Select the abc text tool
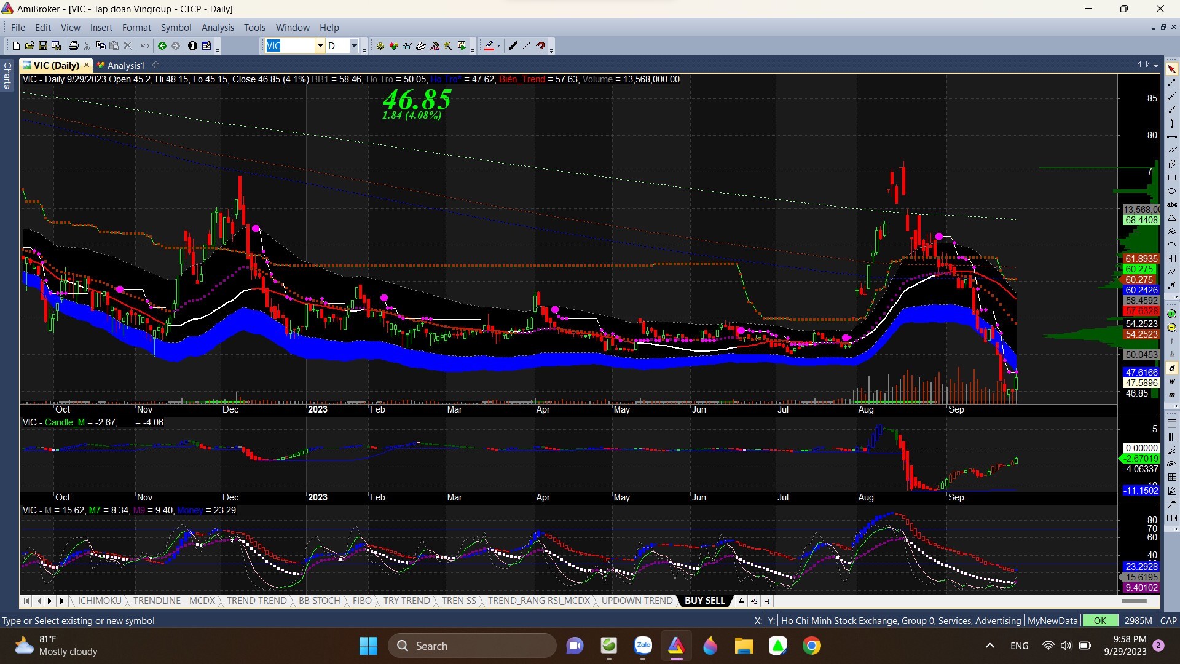1180x664 pixels. (x=1172, y=204)
